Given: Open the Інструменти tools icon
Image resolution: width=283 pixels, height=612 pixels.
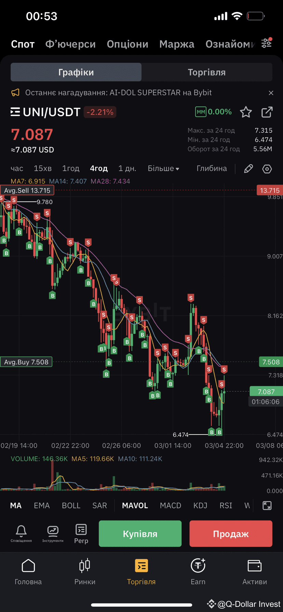Looking at the screenshot, I should click(53, 533).
